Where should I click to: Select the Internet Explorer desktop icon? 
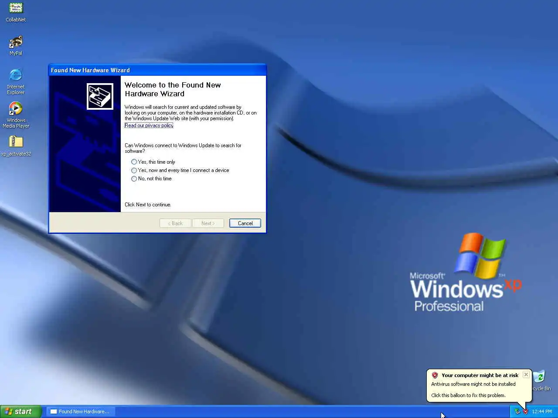[16, 81]
